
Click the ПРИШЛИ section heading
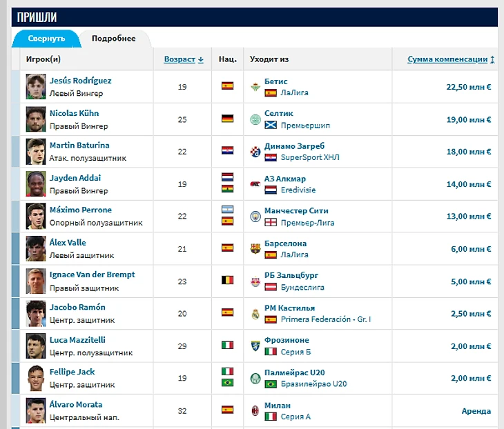pyautogui.click(x=37, y=17)
